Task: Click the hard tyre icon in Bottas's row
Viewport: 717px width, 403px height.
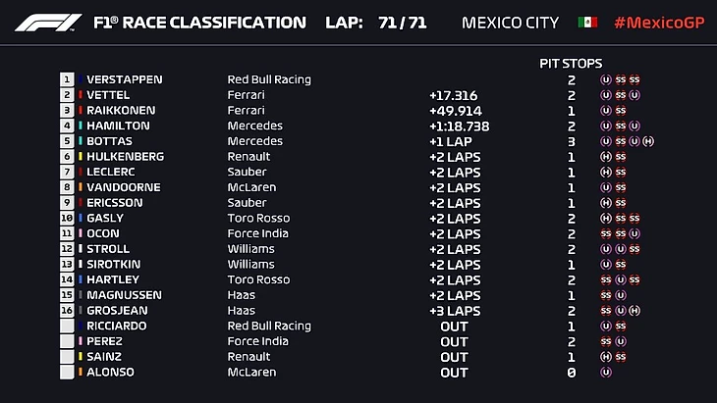Action: (x=648, y=141)
